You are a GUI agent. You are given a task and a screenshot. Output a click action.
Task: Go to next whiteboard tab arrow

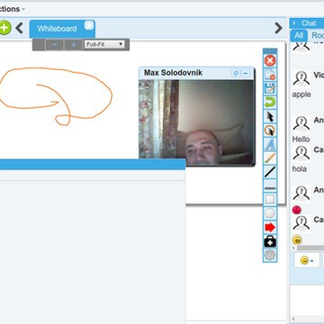(x=278, y=28)
